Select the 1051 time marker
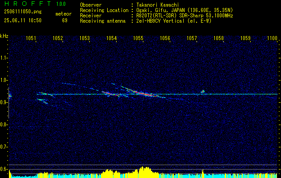 31,38
